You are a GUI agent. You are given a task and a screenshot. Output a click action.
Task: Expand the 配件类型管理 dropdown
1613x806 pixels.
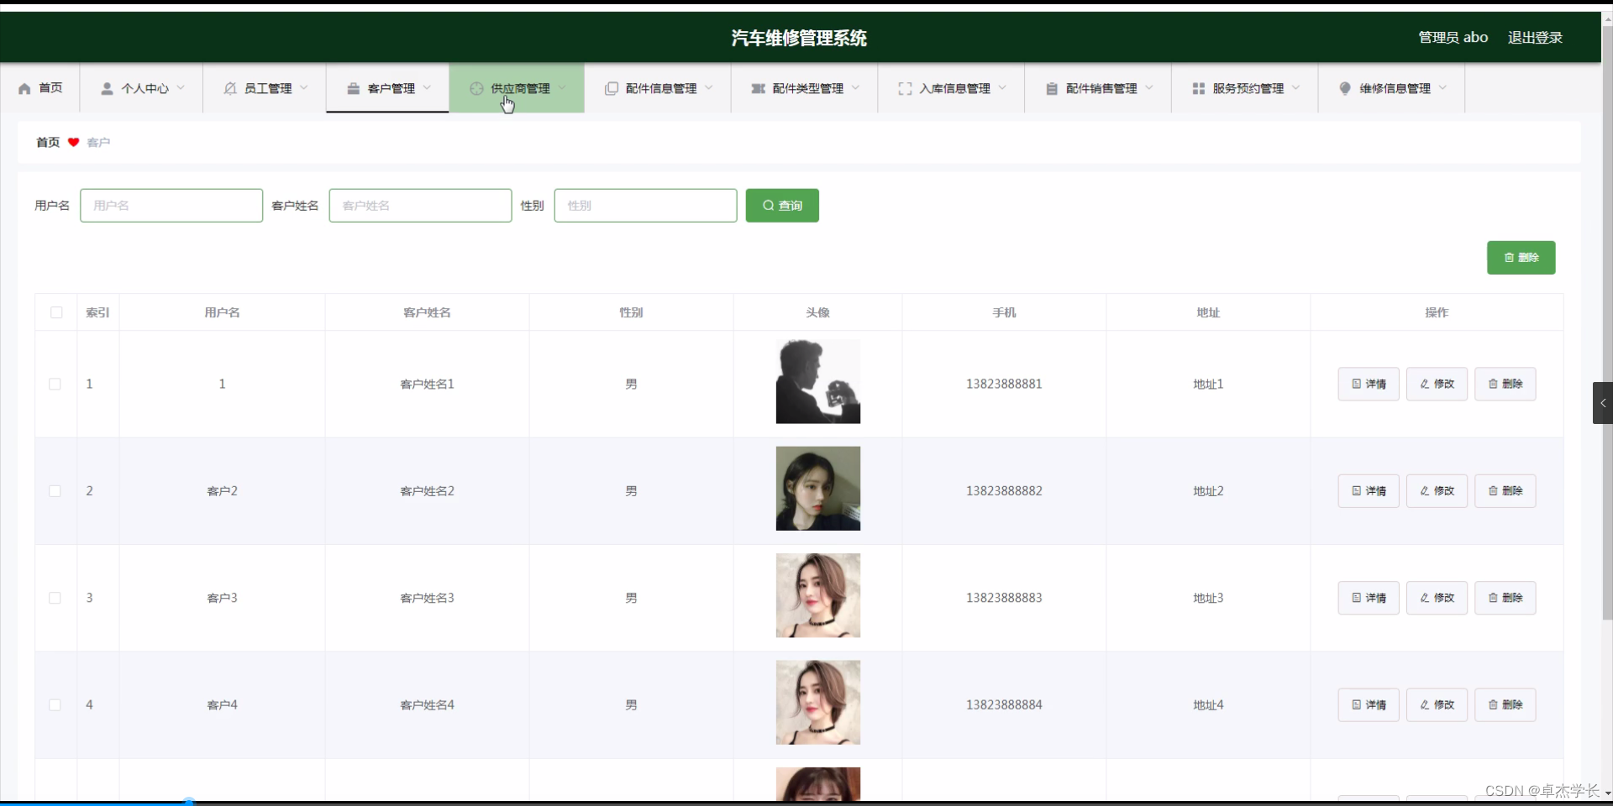pos(857,88)
